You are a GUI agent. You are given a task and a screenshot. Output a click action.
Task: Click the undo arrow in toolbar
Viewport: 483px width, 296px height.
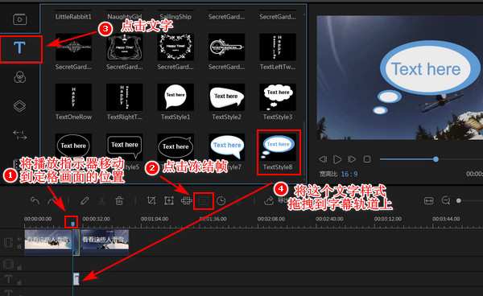[x=35, y=201]
